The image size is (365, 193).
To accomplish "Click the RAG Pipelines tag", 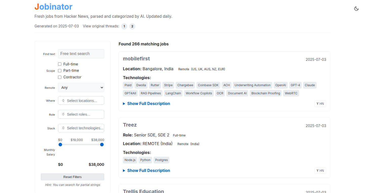I will (151, 93).
